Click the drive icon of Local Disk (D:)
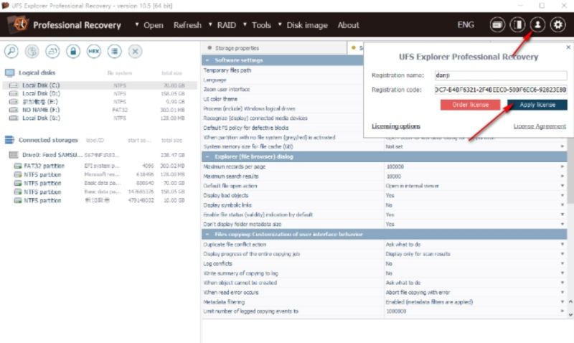574x343 pixels. [x=14, y=94]
